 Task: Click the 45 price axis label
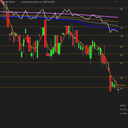(121, 89)
